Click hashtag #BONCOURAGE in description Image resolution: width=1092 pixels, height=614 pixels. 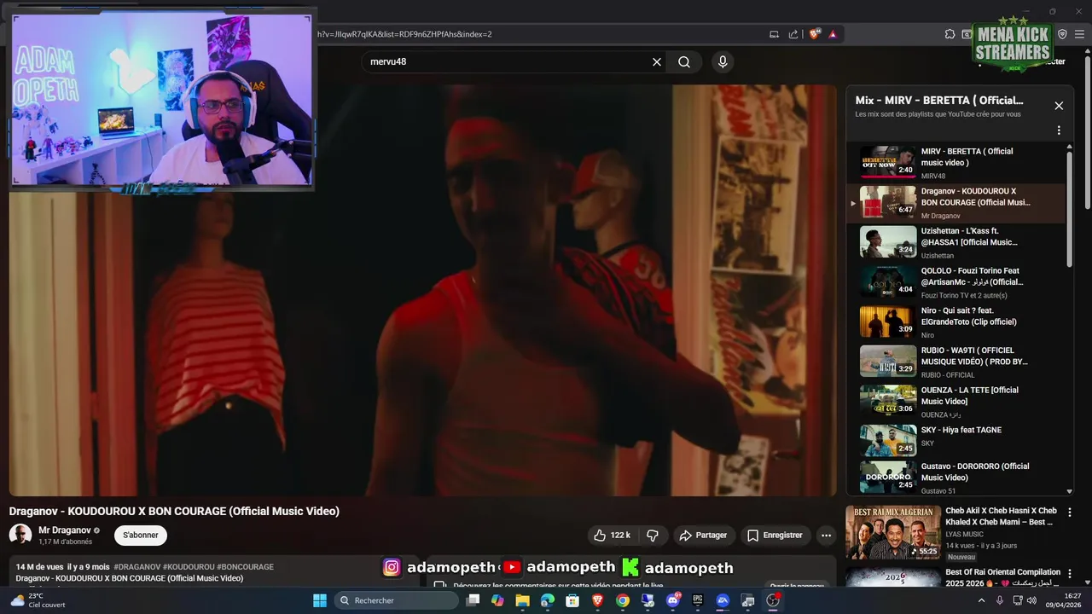click(245, 566)
